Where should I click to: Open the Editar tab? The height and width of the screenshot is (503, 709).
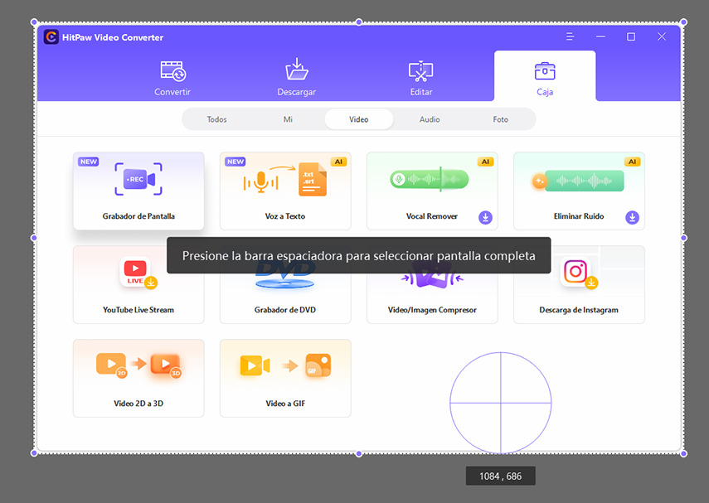pyautogui.click(x=421, y=79)
